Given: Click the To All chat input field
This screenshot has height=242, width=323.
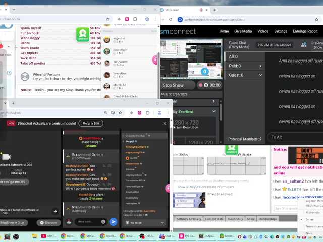Looking at the screenshot, I should pos(296,137).
